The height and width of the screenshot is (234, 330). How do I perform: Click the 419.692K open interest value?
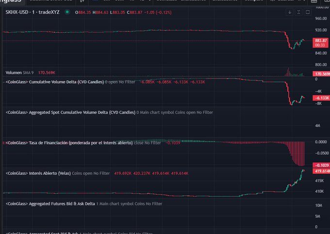click(123, 173)
